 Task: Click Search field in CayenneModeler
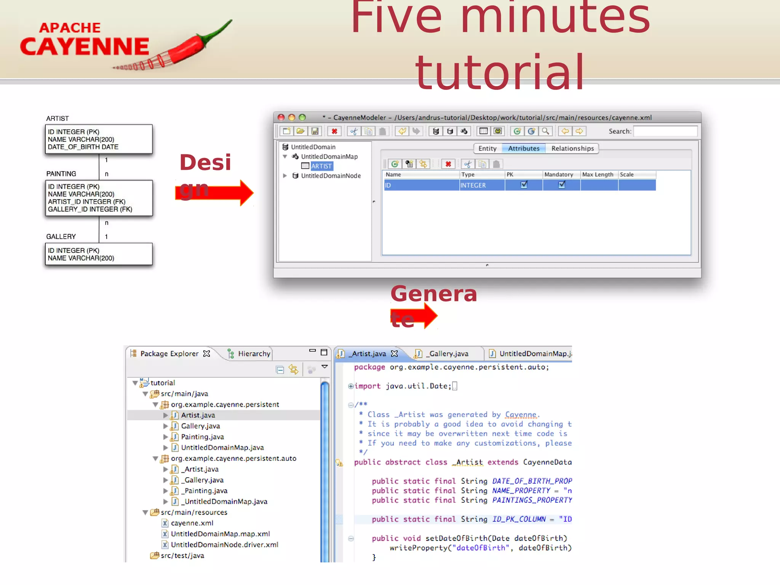(665, 131)
